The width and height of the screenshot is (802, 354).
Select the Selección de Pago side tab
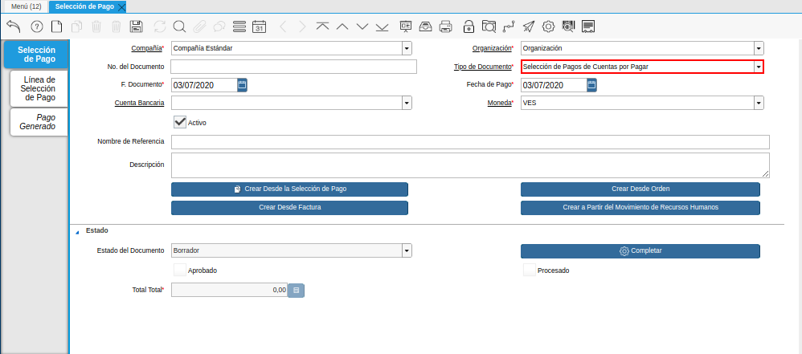click(x=36, y=55)
